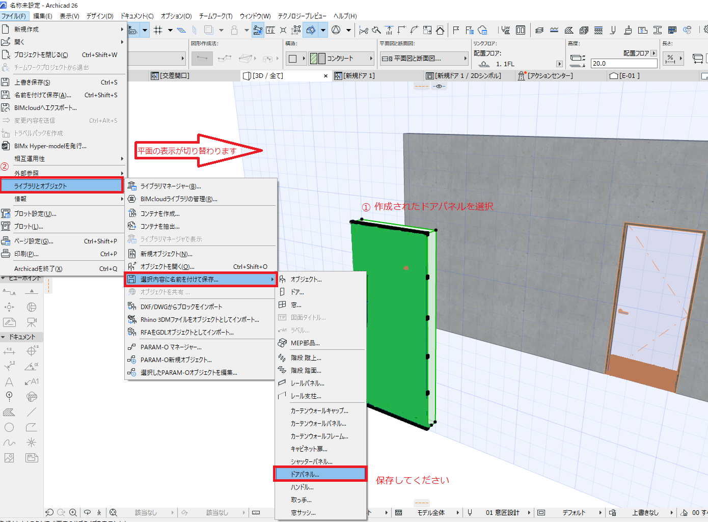Viewport: 708px width, 522px height.
Task: Select the Elevation tool in Viewpoint
Action: 32,292
